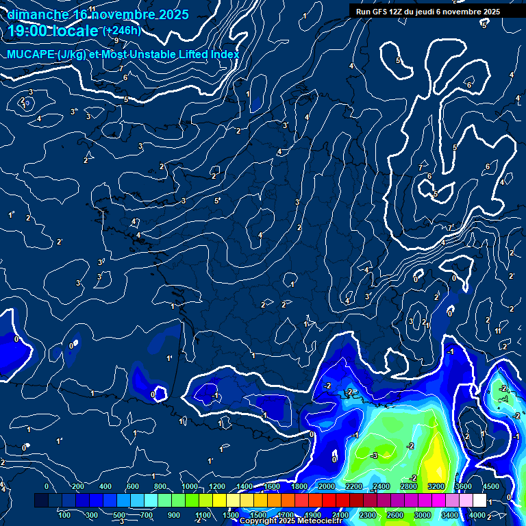The width and height of the screenshot is (526, 526).
Task: Click the "3000" legend value
Action: point(423,515)
